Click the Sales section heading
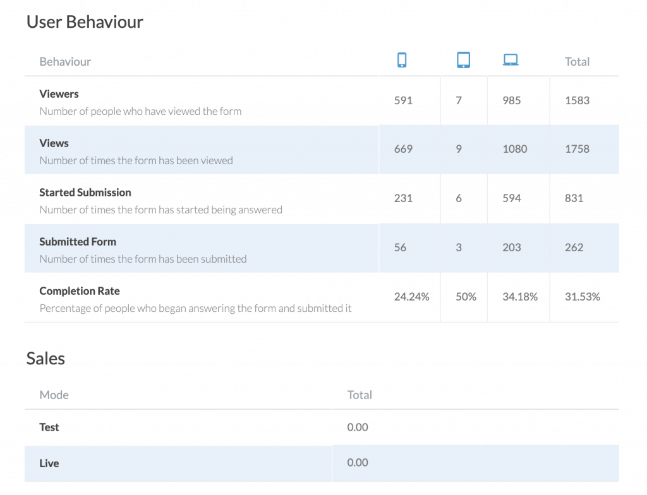The width and height of the screenshot is (647, 495). 45,358
